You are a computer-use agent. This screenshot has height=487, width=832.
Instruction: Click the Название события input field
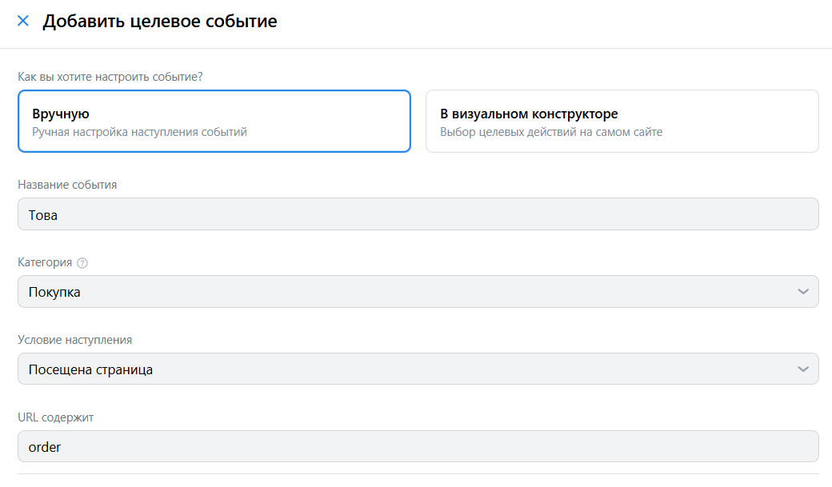point(418,214)
